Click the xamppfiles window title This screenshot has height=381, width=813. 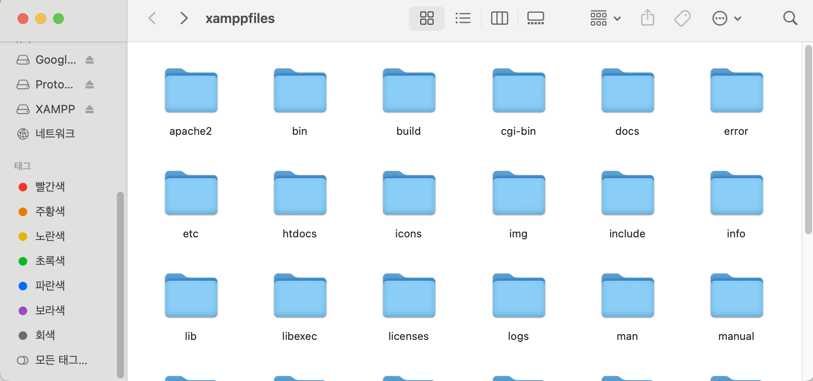[240, 19]
